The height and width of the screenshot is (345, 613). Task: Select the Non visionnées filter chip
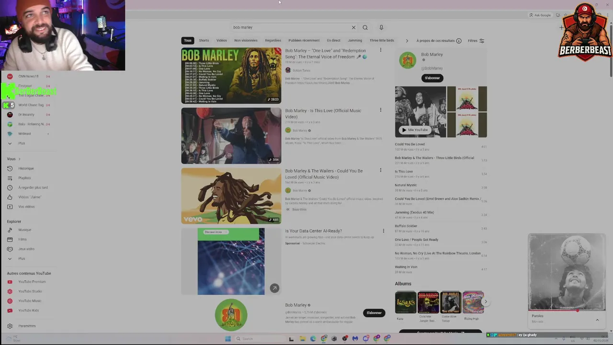246,41
